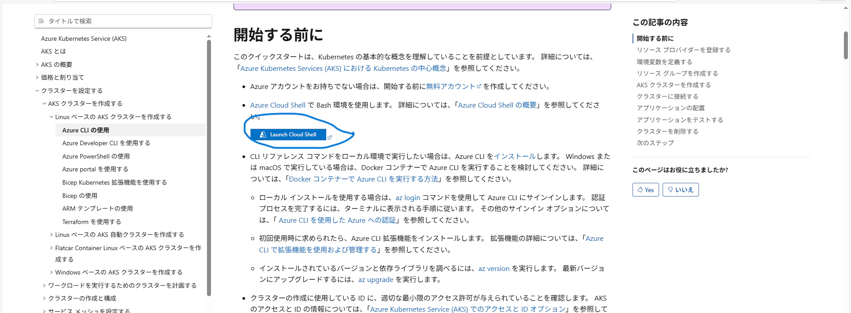
Task: Open the Azure Cloud Shell link
Action: click(x=277, y=105)
